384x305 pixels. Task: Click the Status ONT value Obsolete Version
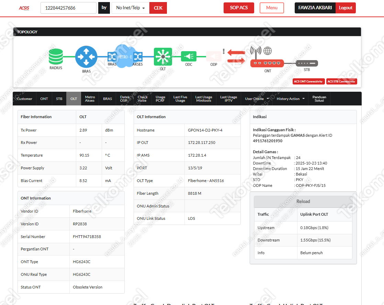[88, 287]
